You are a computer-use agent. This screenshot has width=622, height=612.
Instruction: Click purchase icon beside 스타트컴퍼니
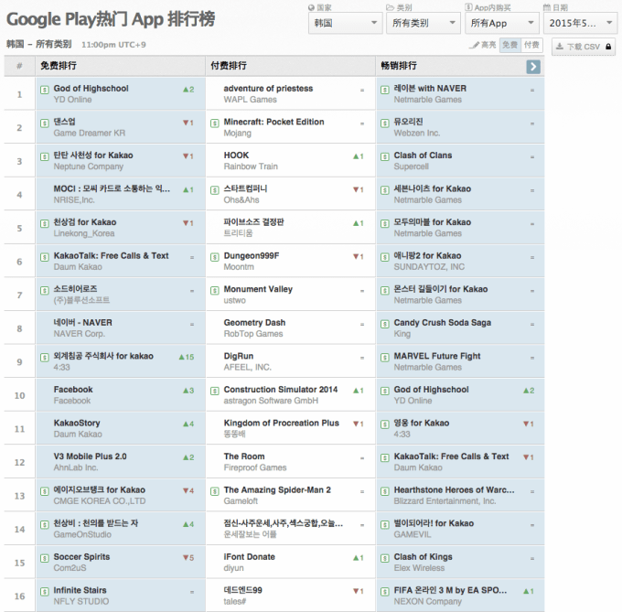coord(215,190)
